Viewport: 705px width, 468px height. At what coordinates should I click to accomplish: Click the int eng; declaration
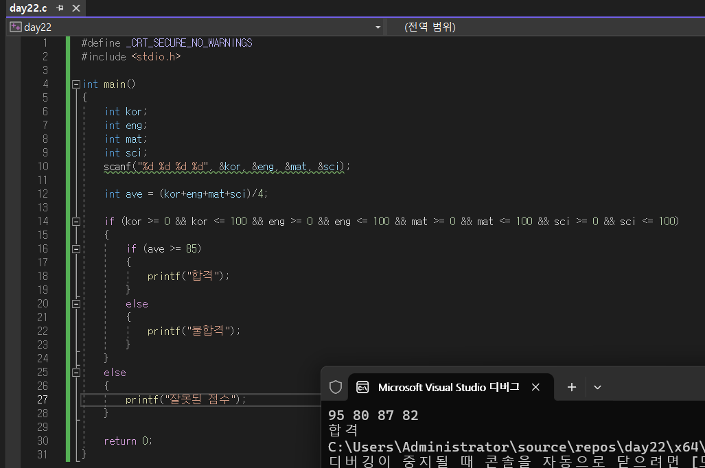(x=126, y=126)
